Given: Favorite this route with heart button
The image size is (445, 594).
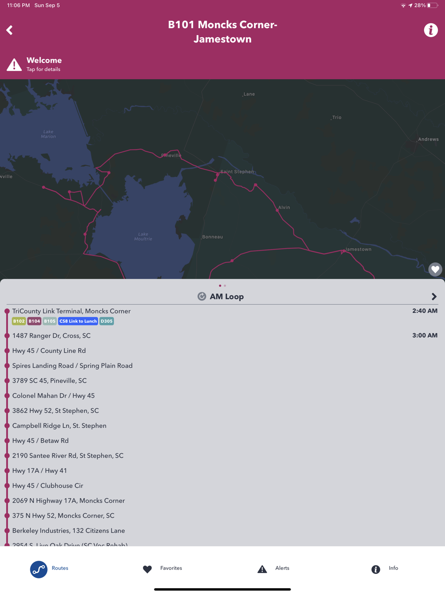Looking at the screenshot, I should coord(435,269).
